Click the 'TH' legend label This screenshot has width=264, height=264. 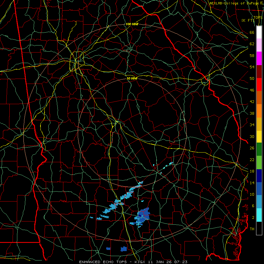tap(252, 229)
